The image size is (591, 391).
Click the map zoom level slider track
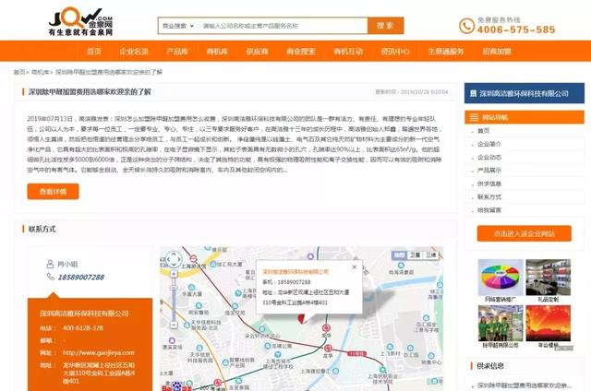coord(174,299)
